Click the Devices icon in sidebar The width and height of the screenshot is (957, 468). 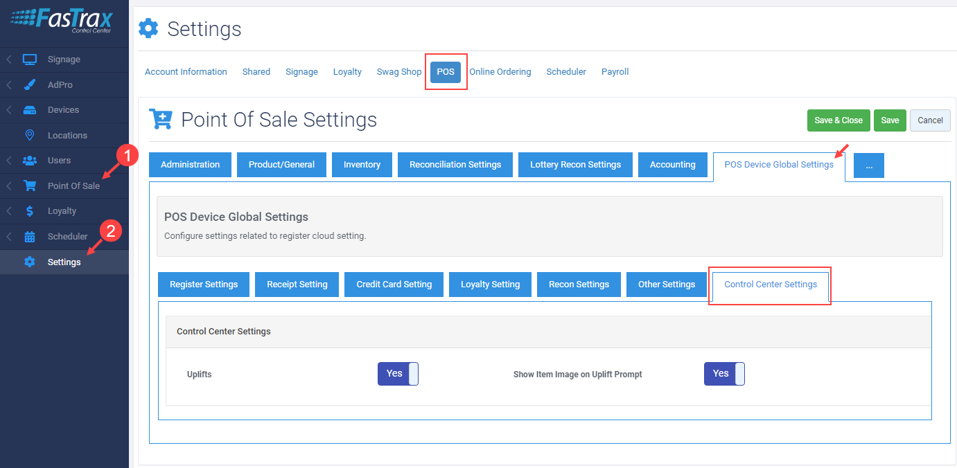coord(30,110)
